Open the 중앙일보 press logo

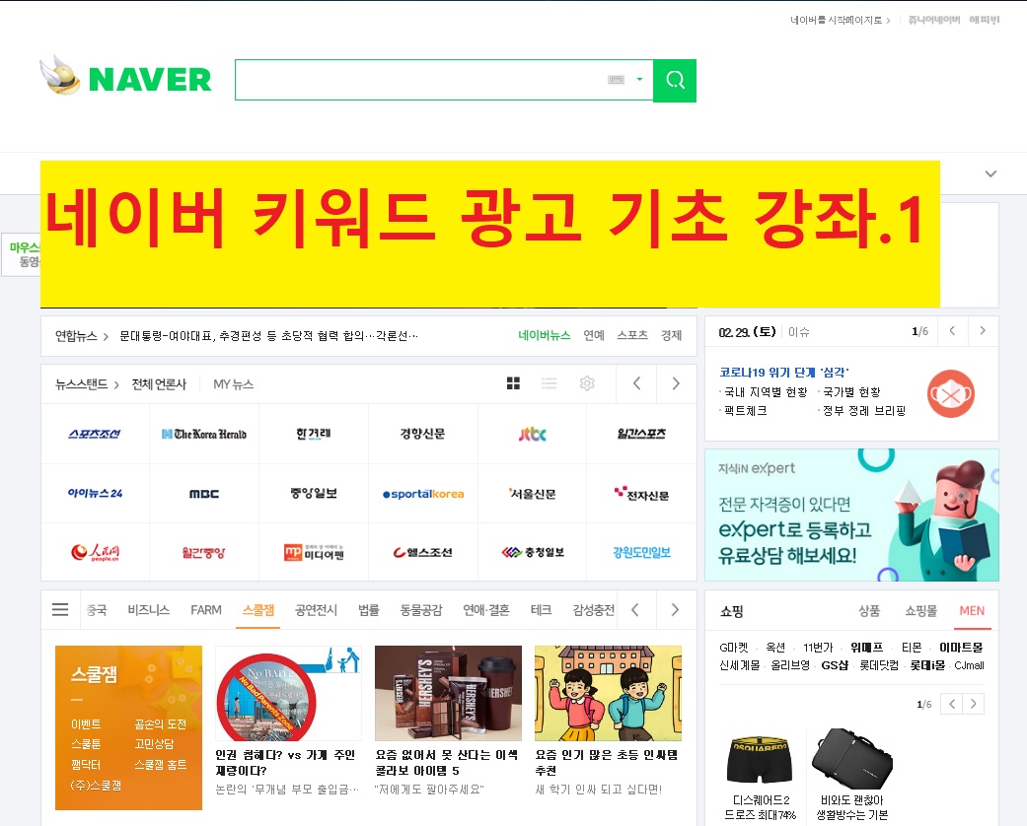click(x=313, y=494)
